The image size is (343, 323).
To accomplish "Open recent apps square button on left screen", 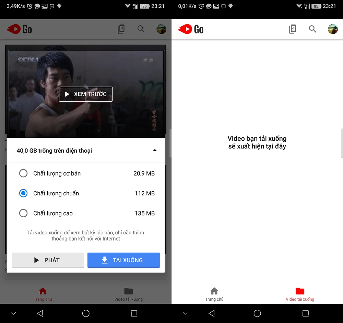I will coord(134,313).
